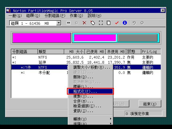Viewport: 172px width, 129px height.
Task: Expand the 進階(A) submenu
Action: pos(91,123)
